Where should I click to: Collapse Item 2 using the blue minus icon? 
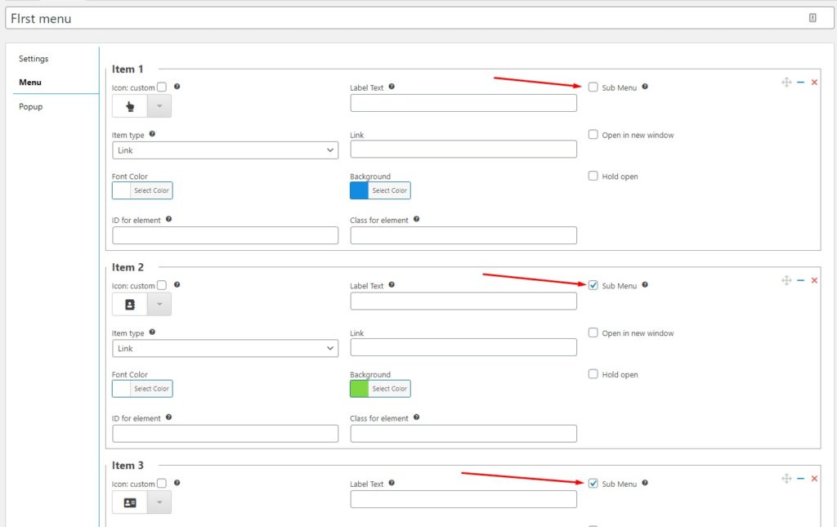pyautogui.click(x=800, y=279)
